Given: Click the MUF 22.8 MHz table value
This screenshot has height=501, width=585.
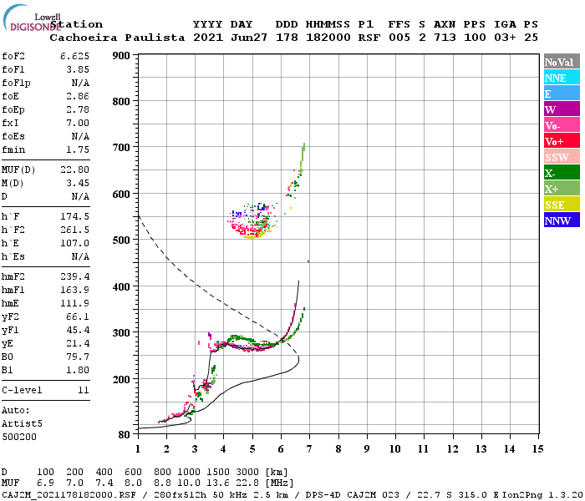Looking at the screenshot, I should [247, 483].
